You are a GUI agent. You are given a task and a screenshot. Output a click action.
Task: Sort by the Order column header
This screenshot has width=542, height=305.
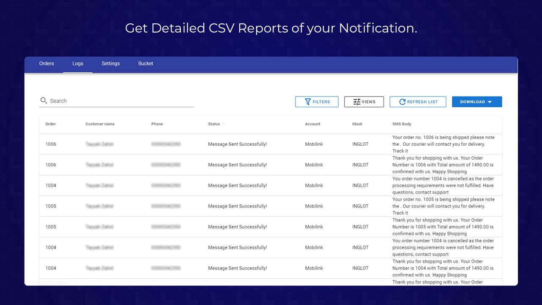[x=51, y=124]
